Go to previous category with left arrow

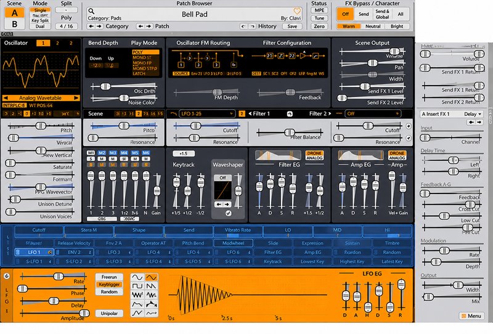[91, 26]
